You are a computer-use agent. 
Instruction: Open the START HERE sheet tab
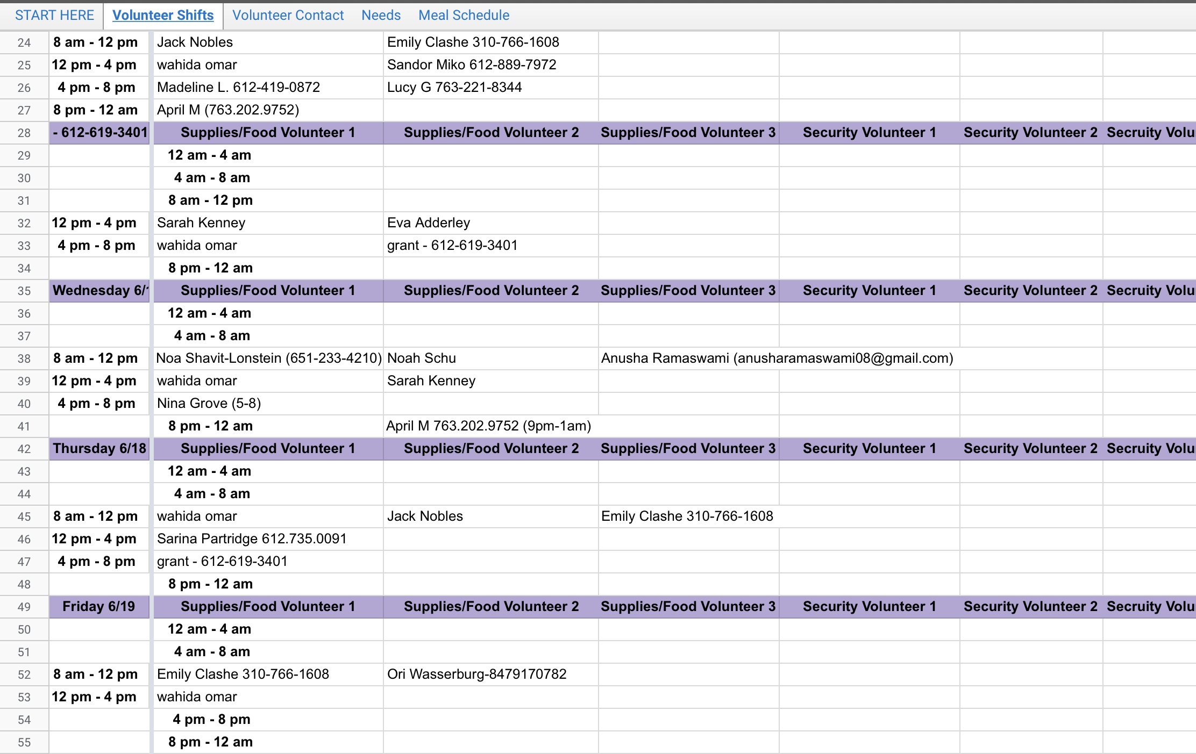coord(54,15)
